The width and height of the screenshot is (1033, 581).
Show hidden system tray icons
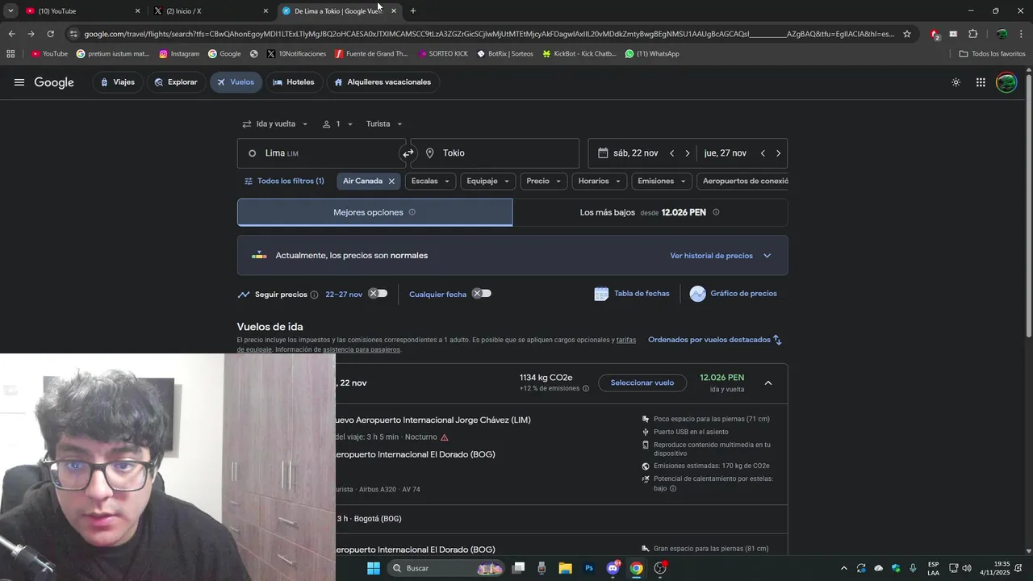point(844,568)
